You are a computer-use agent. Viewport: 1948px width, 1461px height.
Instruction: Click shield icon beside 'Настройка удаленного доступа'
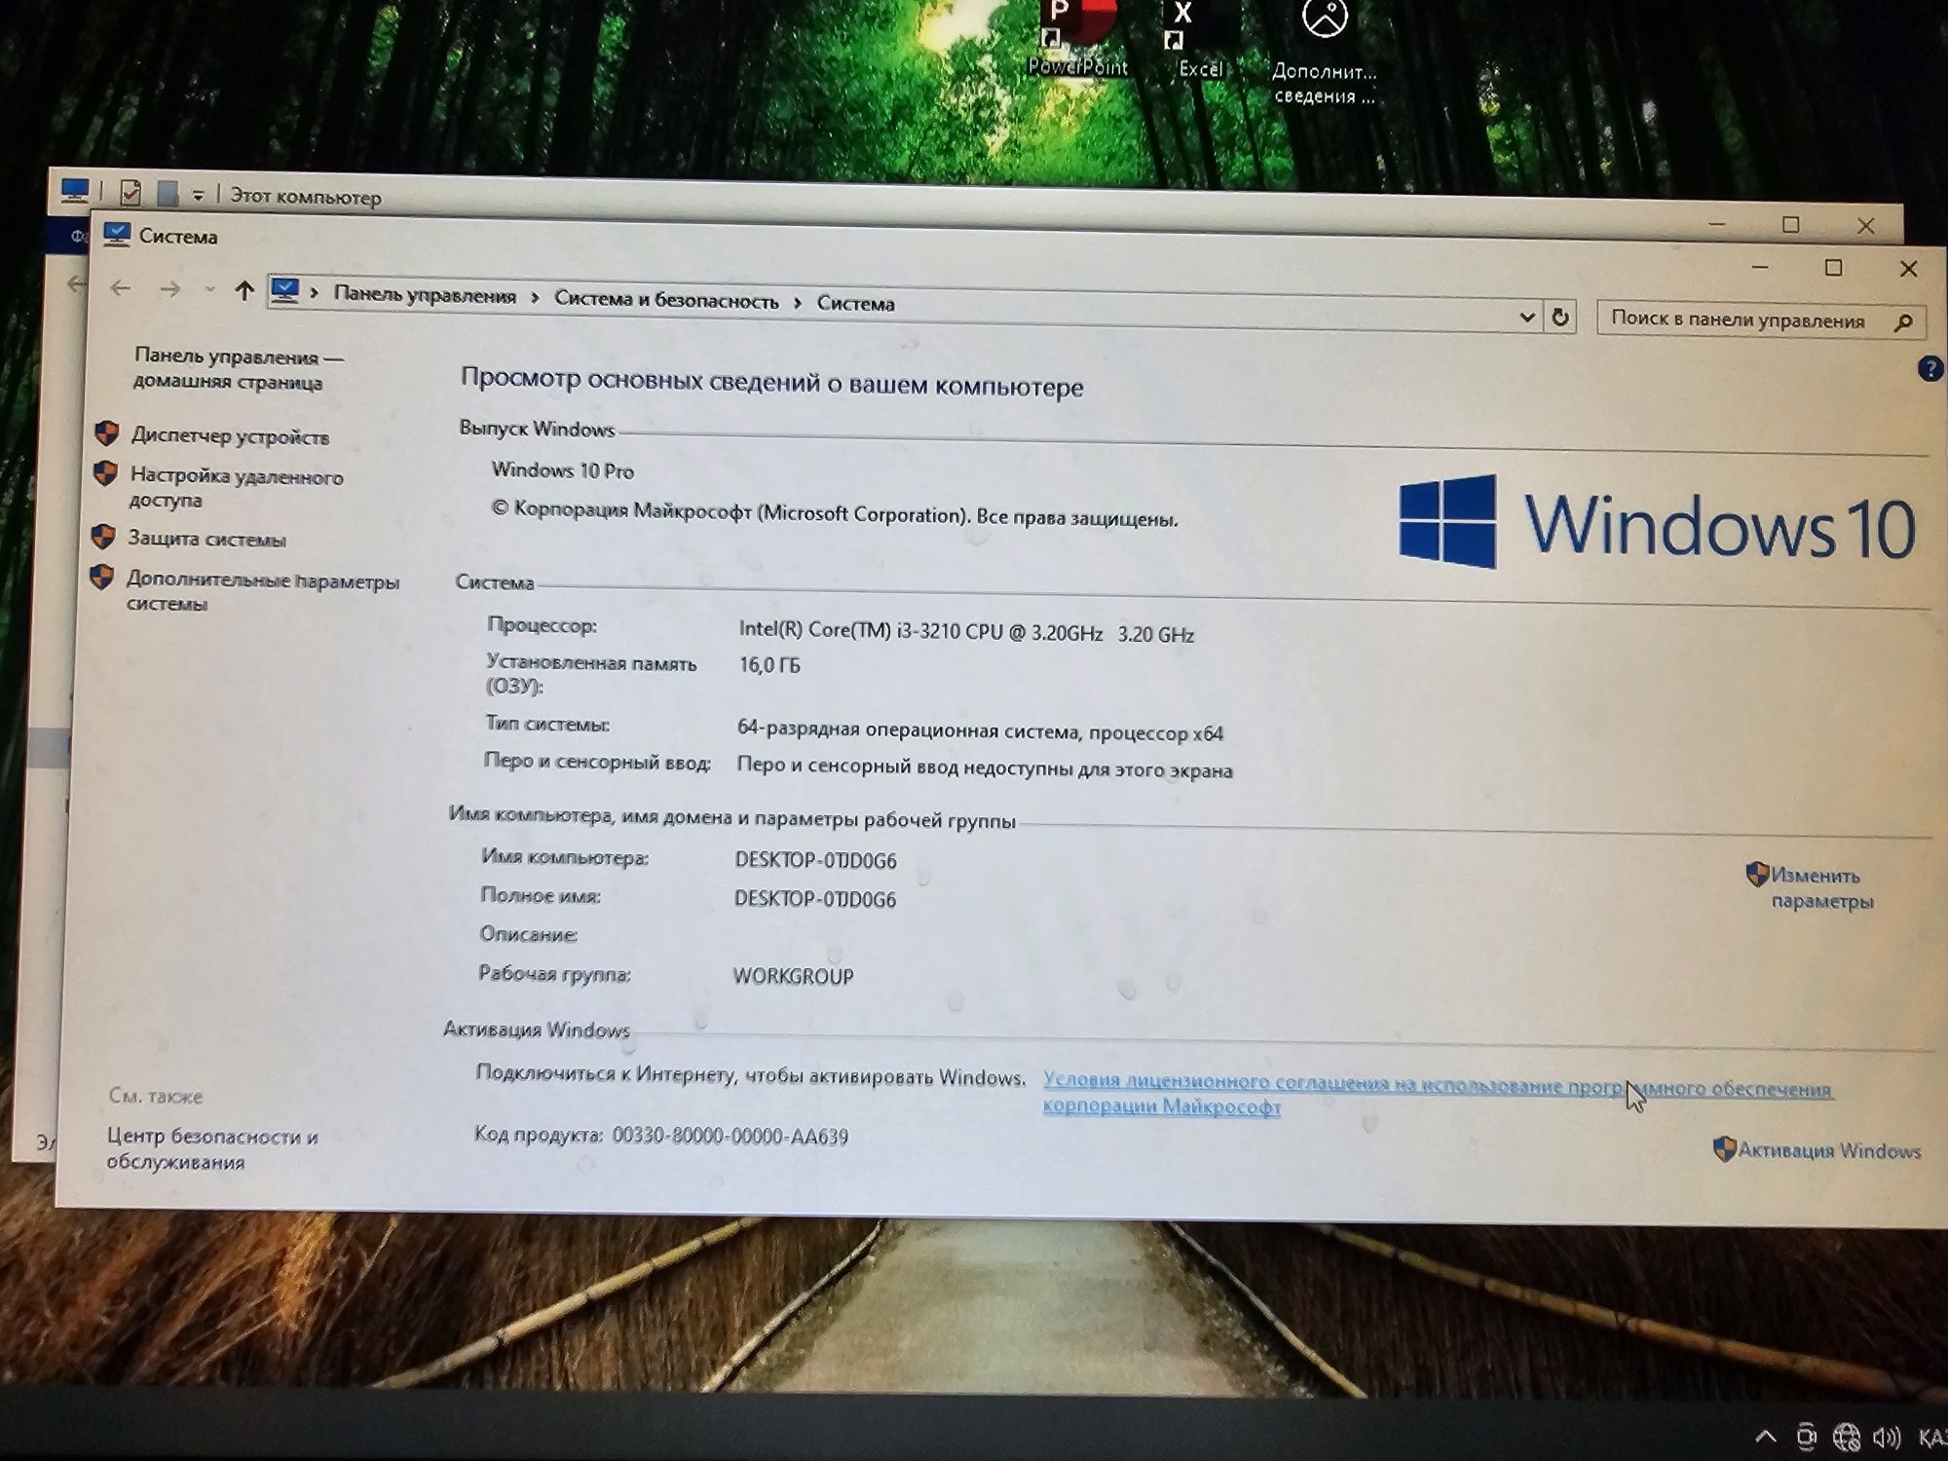(x=105, y=473)
